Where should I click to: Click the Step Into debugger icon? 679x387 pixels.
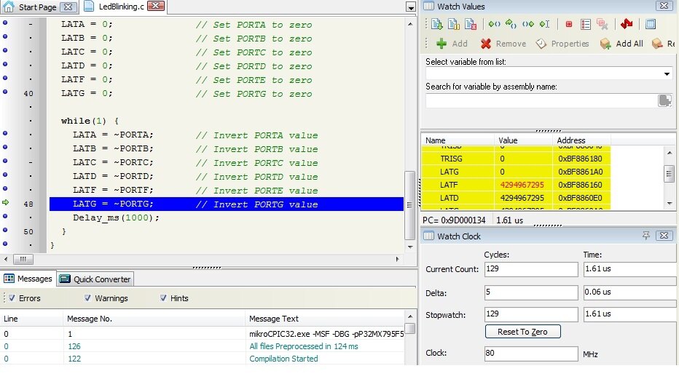coord(495,24)
